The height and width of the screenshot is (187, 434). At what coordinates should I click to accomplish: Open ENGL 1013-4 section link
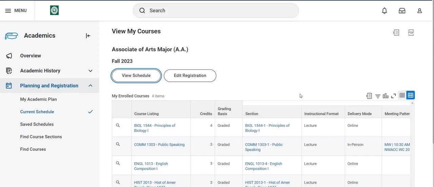264,166
